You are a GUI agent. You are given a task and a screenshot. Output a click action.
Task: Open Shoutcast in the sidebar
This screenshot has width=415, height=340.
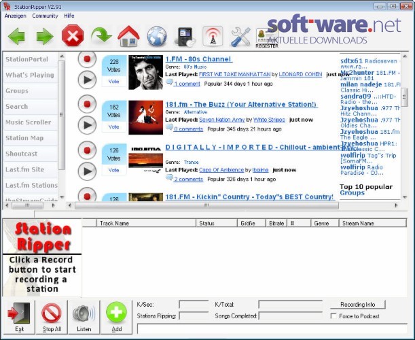[x=31, y=154]
